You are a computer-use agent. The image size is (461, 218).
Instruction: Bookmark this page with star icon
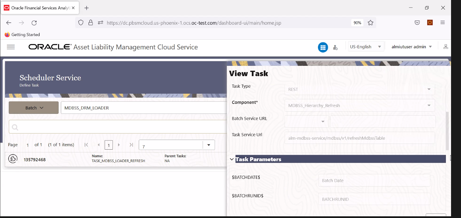[x=371, y=23]
